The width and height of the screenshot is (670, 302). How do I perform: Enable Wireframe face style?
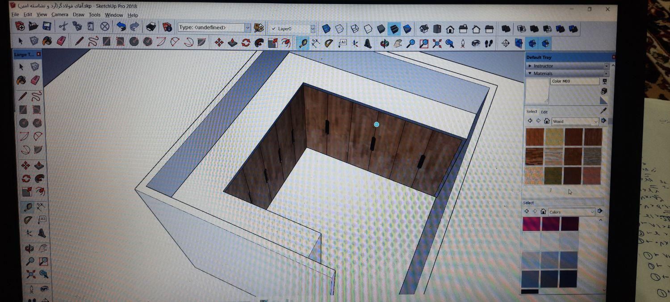355,29
